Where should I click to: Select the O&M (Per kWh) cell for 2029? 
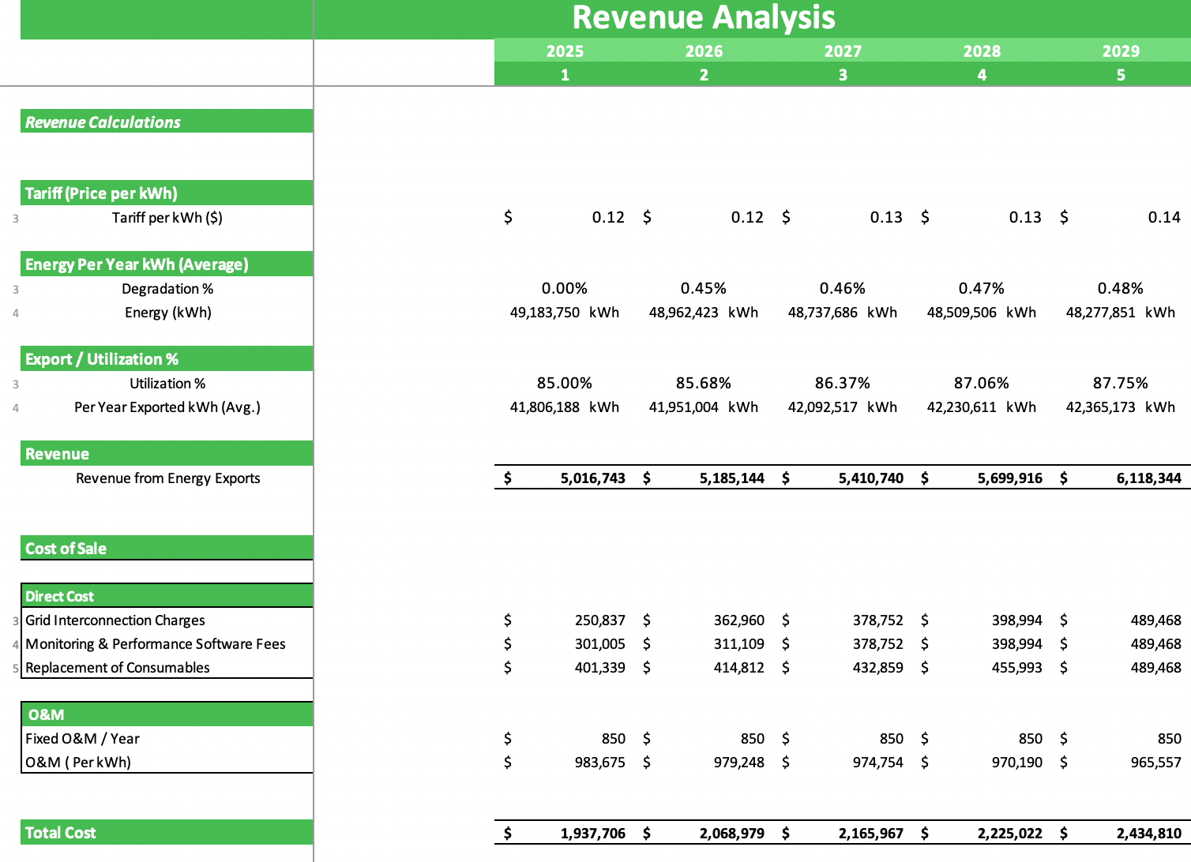1144,762
